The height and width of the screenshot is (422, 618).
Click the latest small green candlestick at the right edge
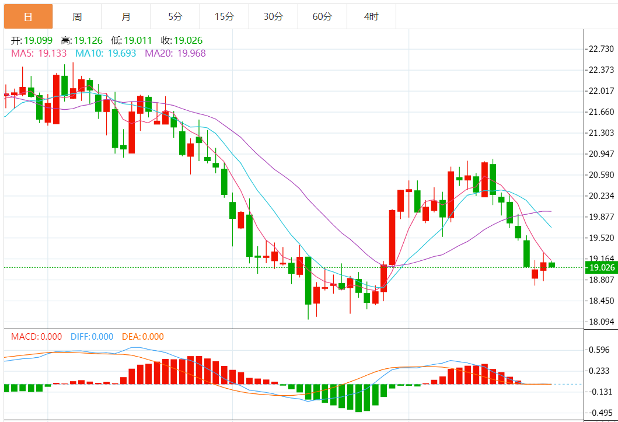pos(552,265)
